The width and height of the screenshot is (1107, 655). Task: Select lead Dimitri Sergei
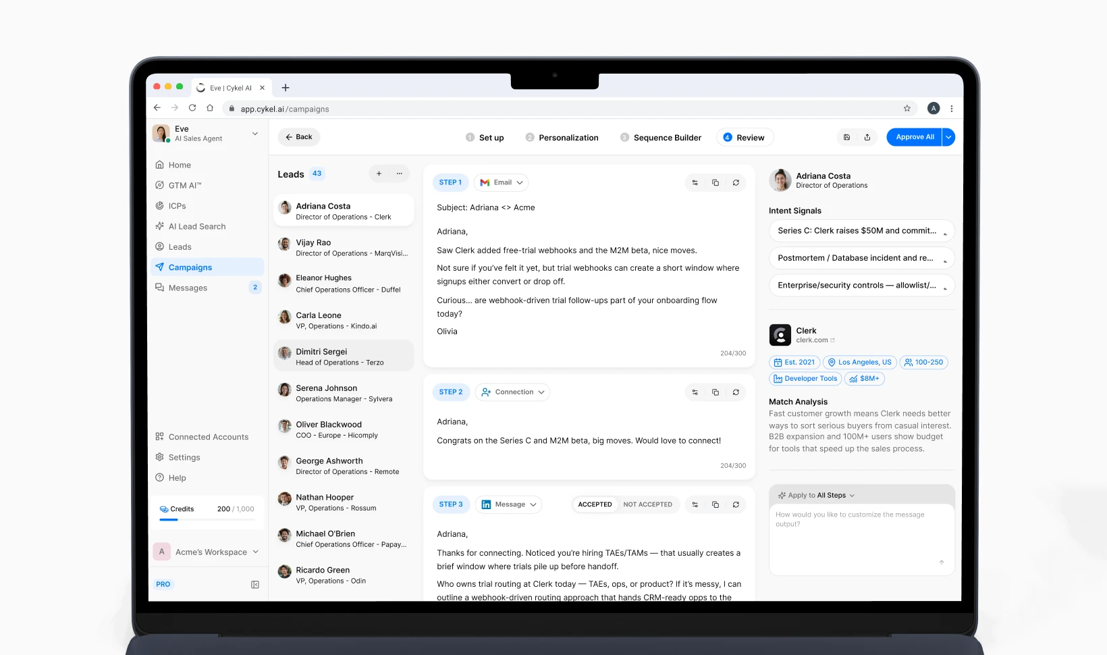(344, 356)
